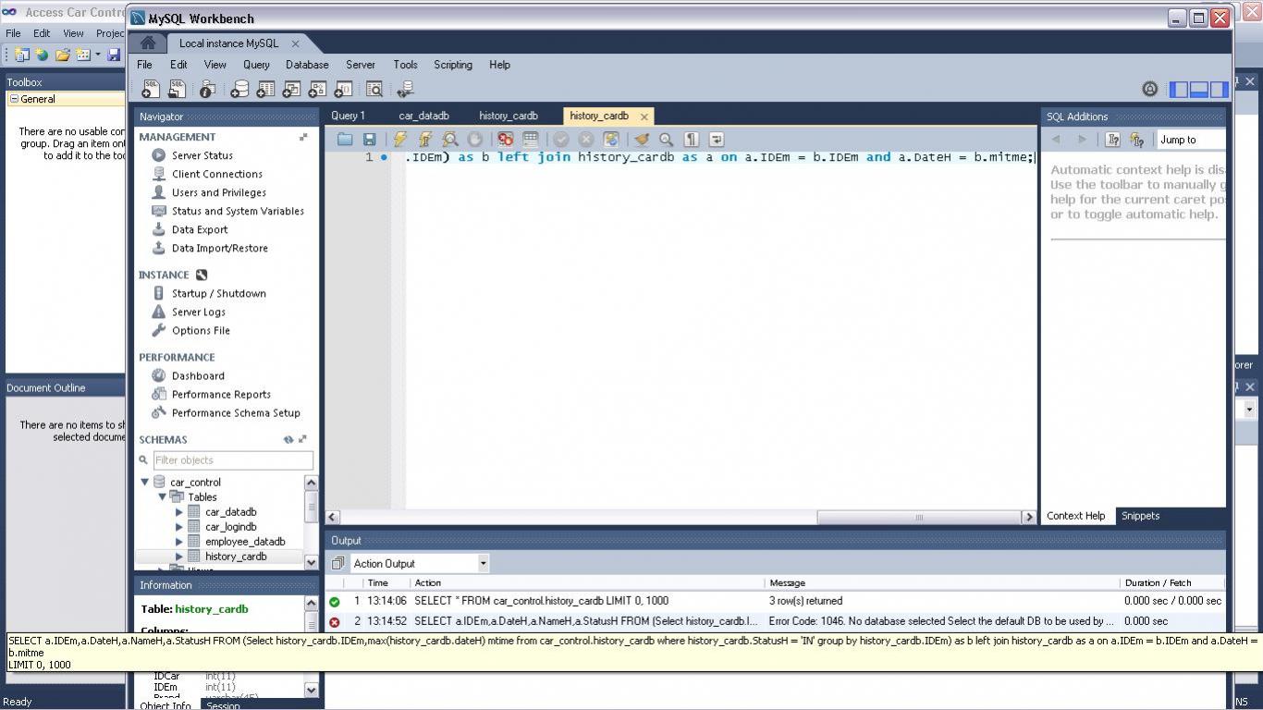Open the Action Output dropdown
The image size is (1263, 710).
(483, 563)
